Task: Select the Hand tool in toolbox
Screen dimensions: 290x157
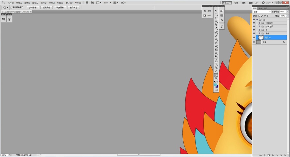Action: tap(216, 75)
